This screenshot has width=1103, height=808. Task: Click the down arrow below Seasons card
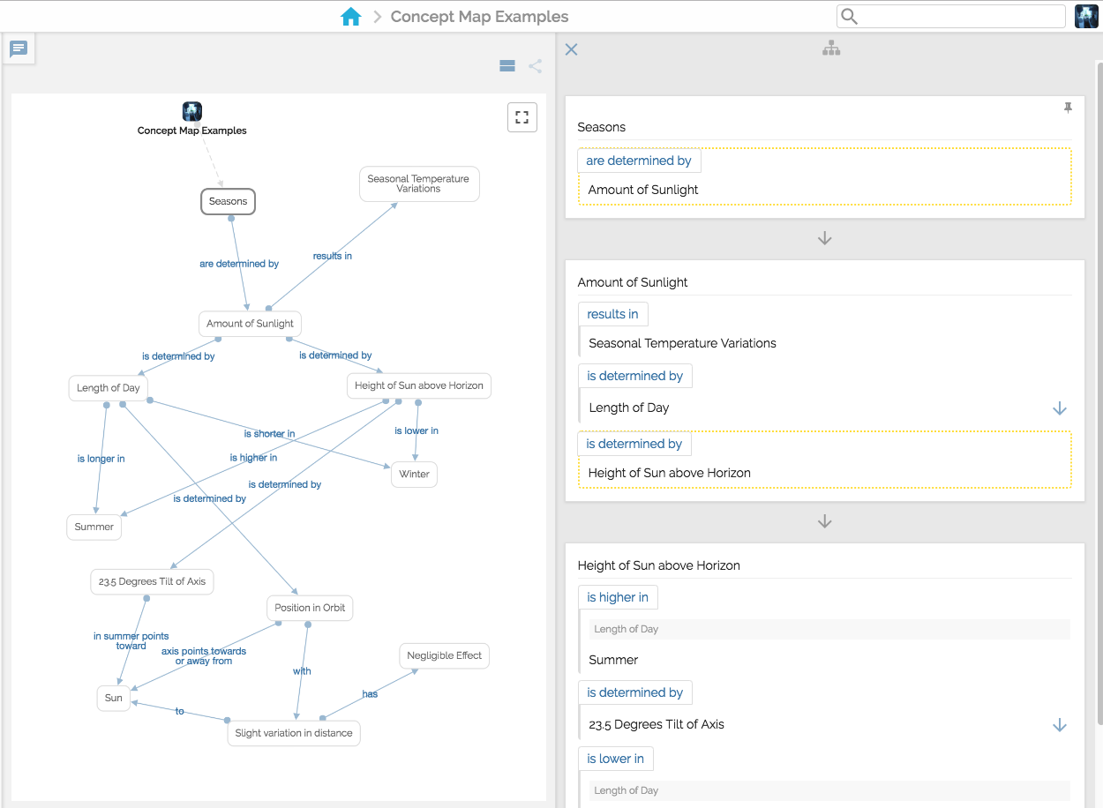[824, 238]
